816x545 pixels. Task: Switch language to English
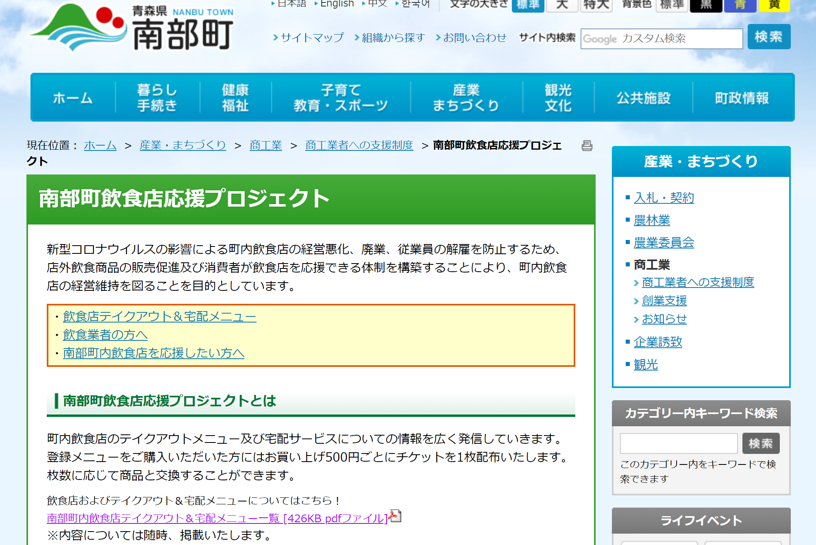[x=337, y=4]
